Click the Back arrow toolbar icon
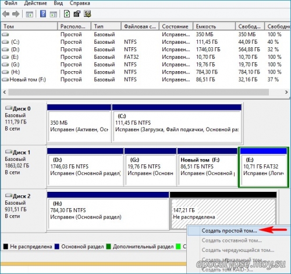The height and width of the screenshot is (274, 291). click(6, 14)
